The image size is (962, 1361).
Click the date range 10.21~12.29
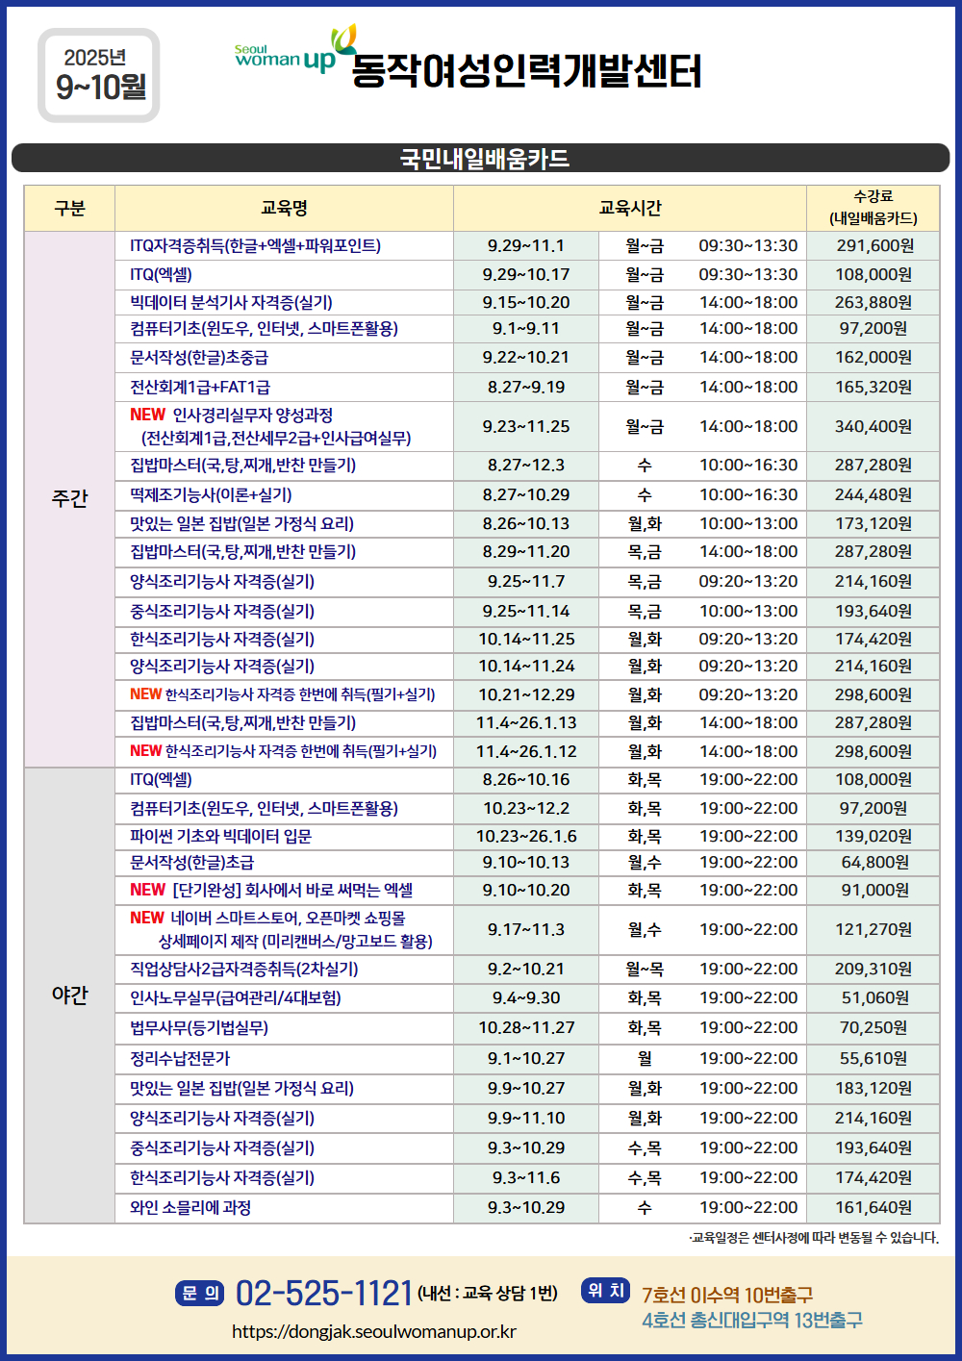pos(526,695)
